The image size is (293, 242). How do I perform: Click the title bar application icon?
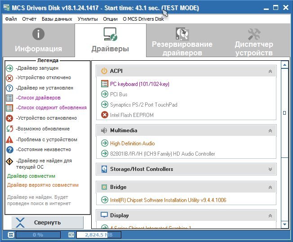(x=7, y=8)
